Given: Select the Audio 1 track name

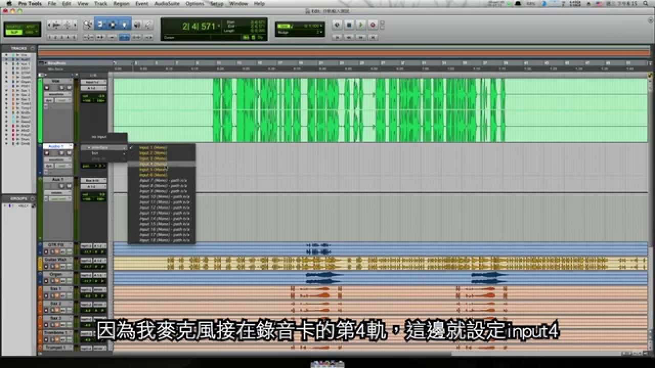Looking at the screenshot, I should 56,147.
